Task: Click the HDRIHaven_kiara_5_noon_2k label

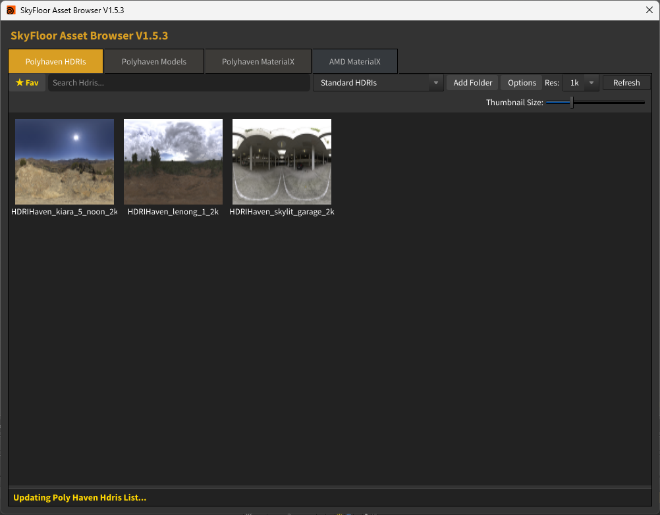Action: pos(65,212)
